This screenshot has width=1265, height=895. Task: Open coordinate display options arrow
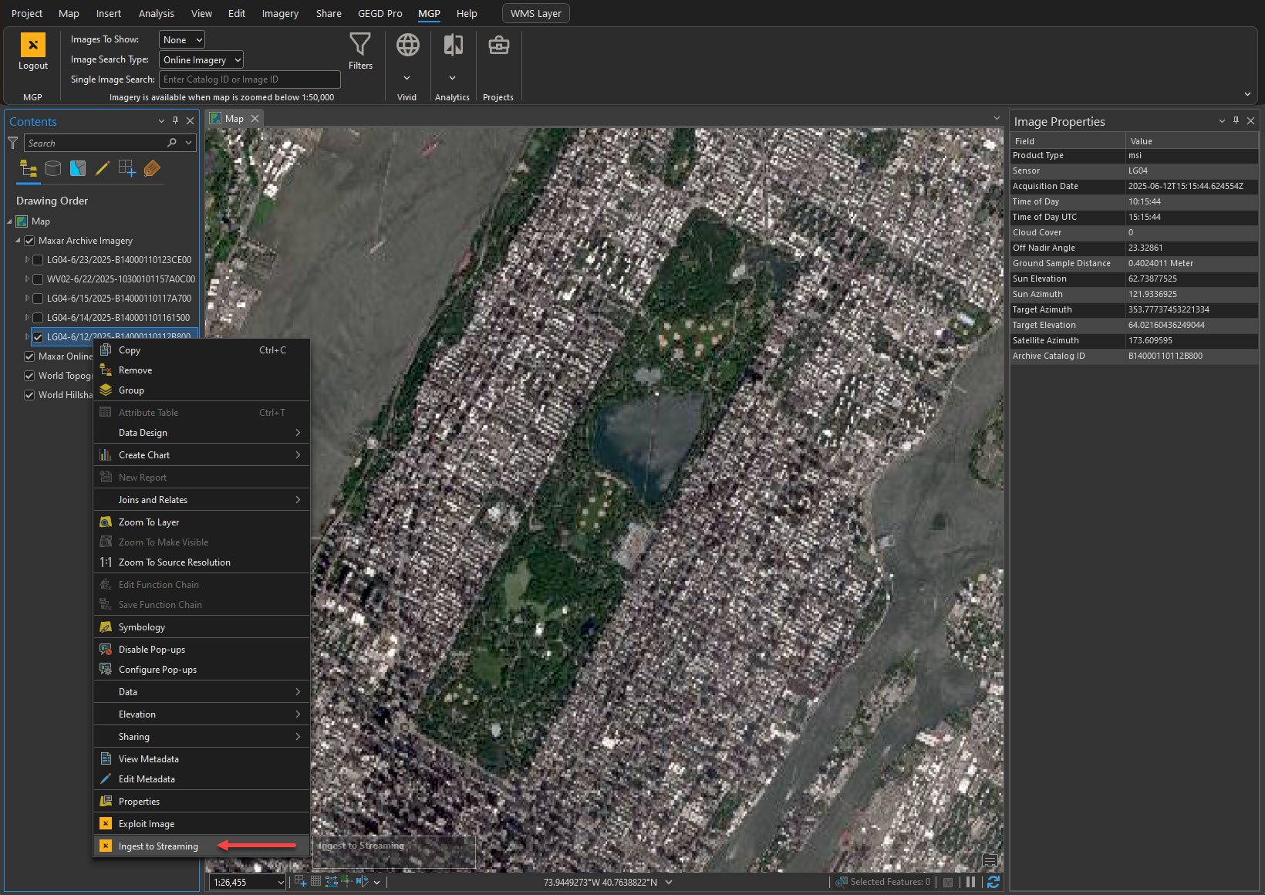pos(669,882)
